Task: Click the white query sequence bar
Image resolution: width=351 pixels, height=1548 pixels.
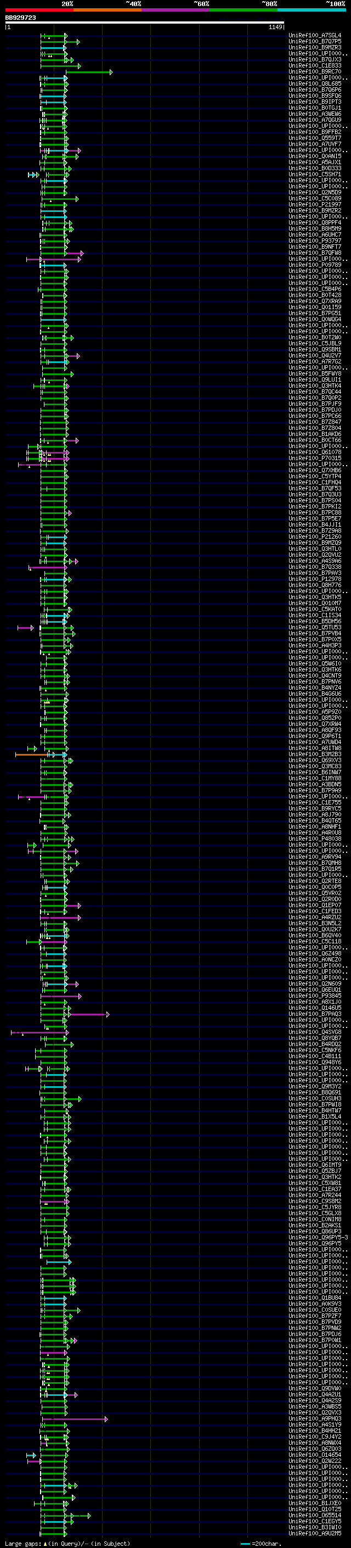Action: click(145, 23)
